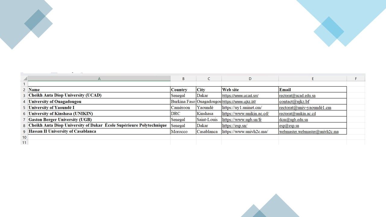Click the "Caméroon" country cell
The height and width of the screenshot is (217, 386).
pos(183,108)
